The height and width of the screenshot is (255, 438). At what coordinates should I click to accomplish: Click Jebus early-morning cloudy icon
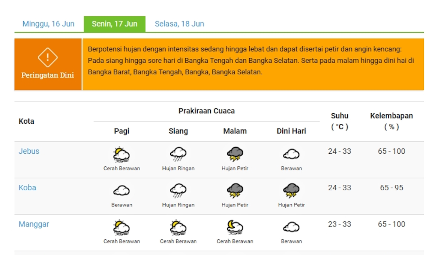[x=291, y=154]
